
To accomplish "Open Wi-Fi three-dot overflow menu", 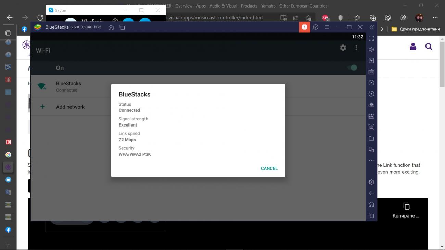I will pos(356,48).
